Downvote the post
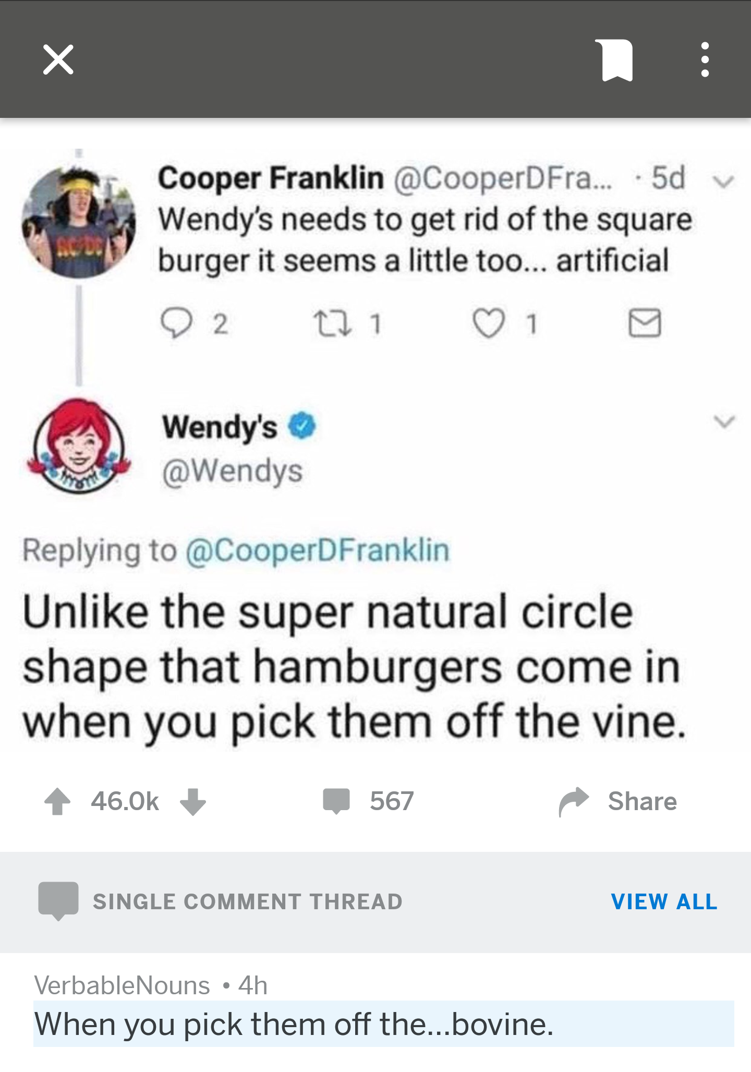Viewport: 751px width, 1072px height. 193,801
